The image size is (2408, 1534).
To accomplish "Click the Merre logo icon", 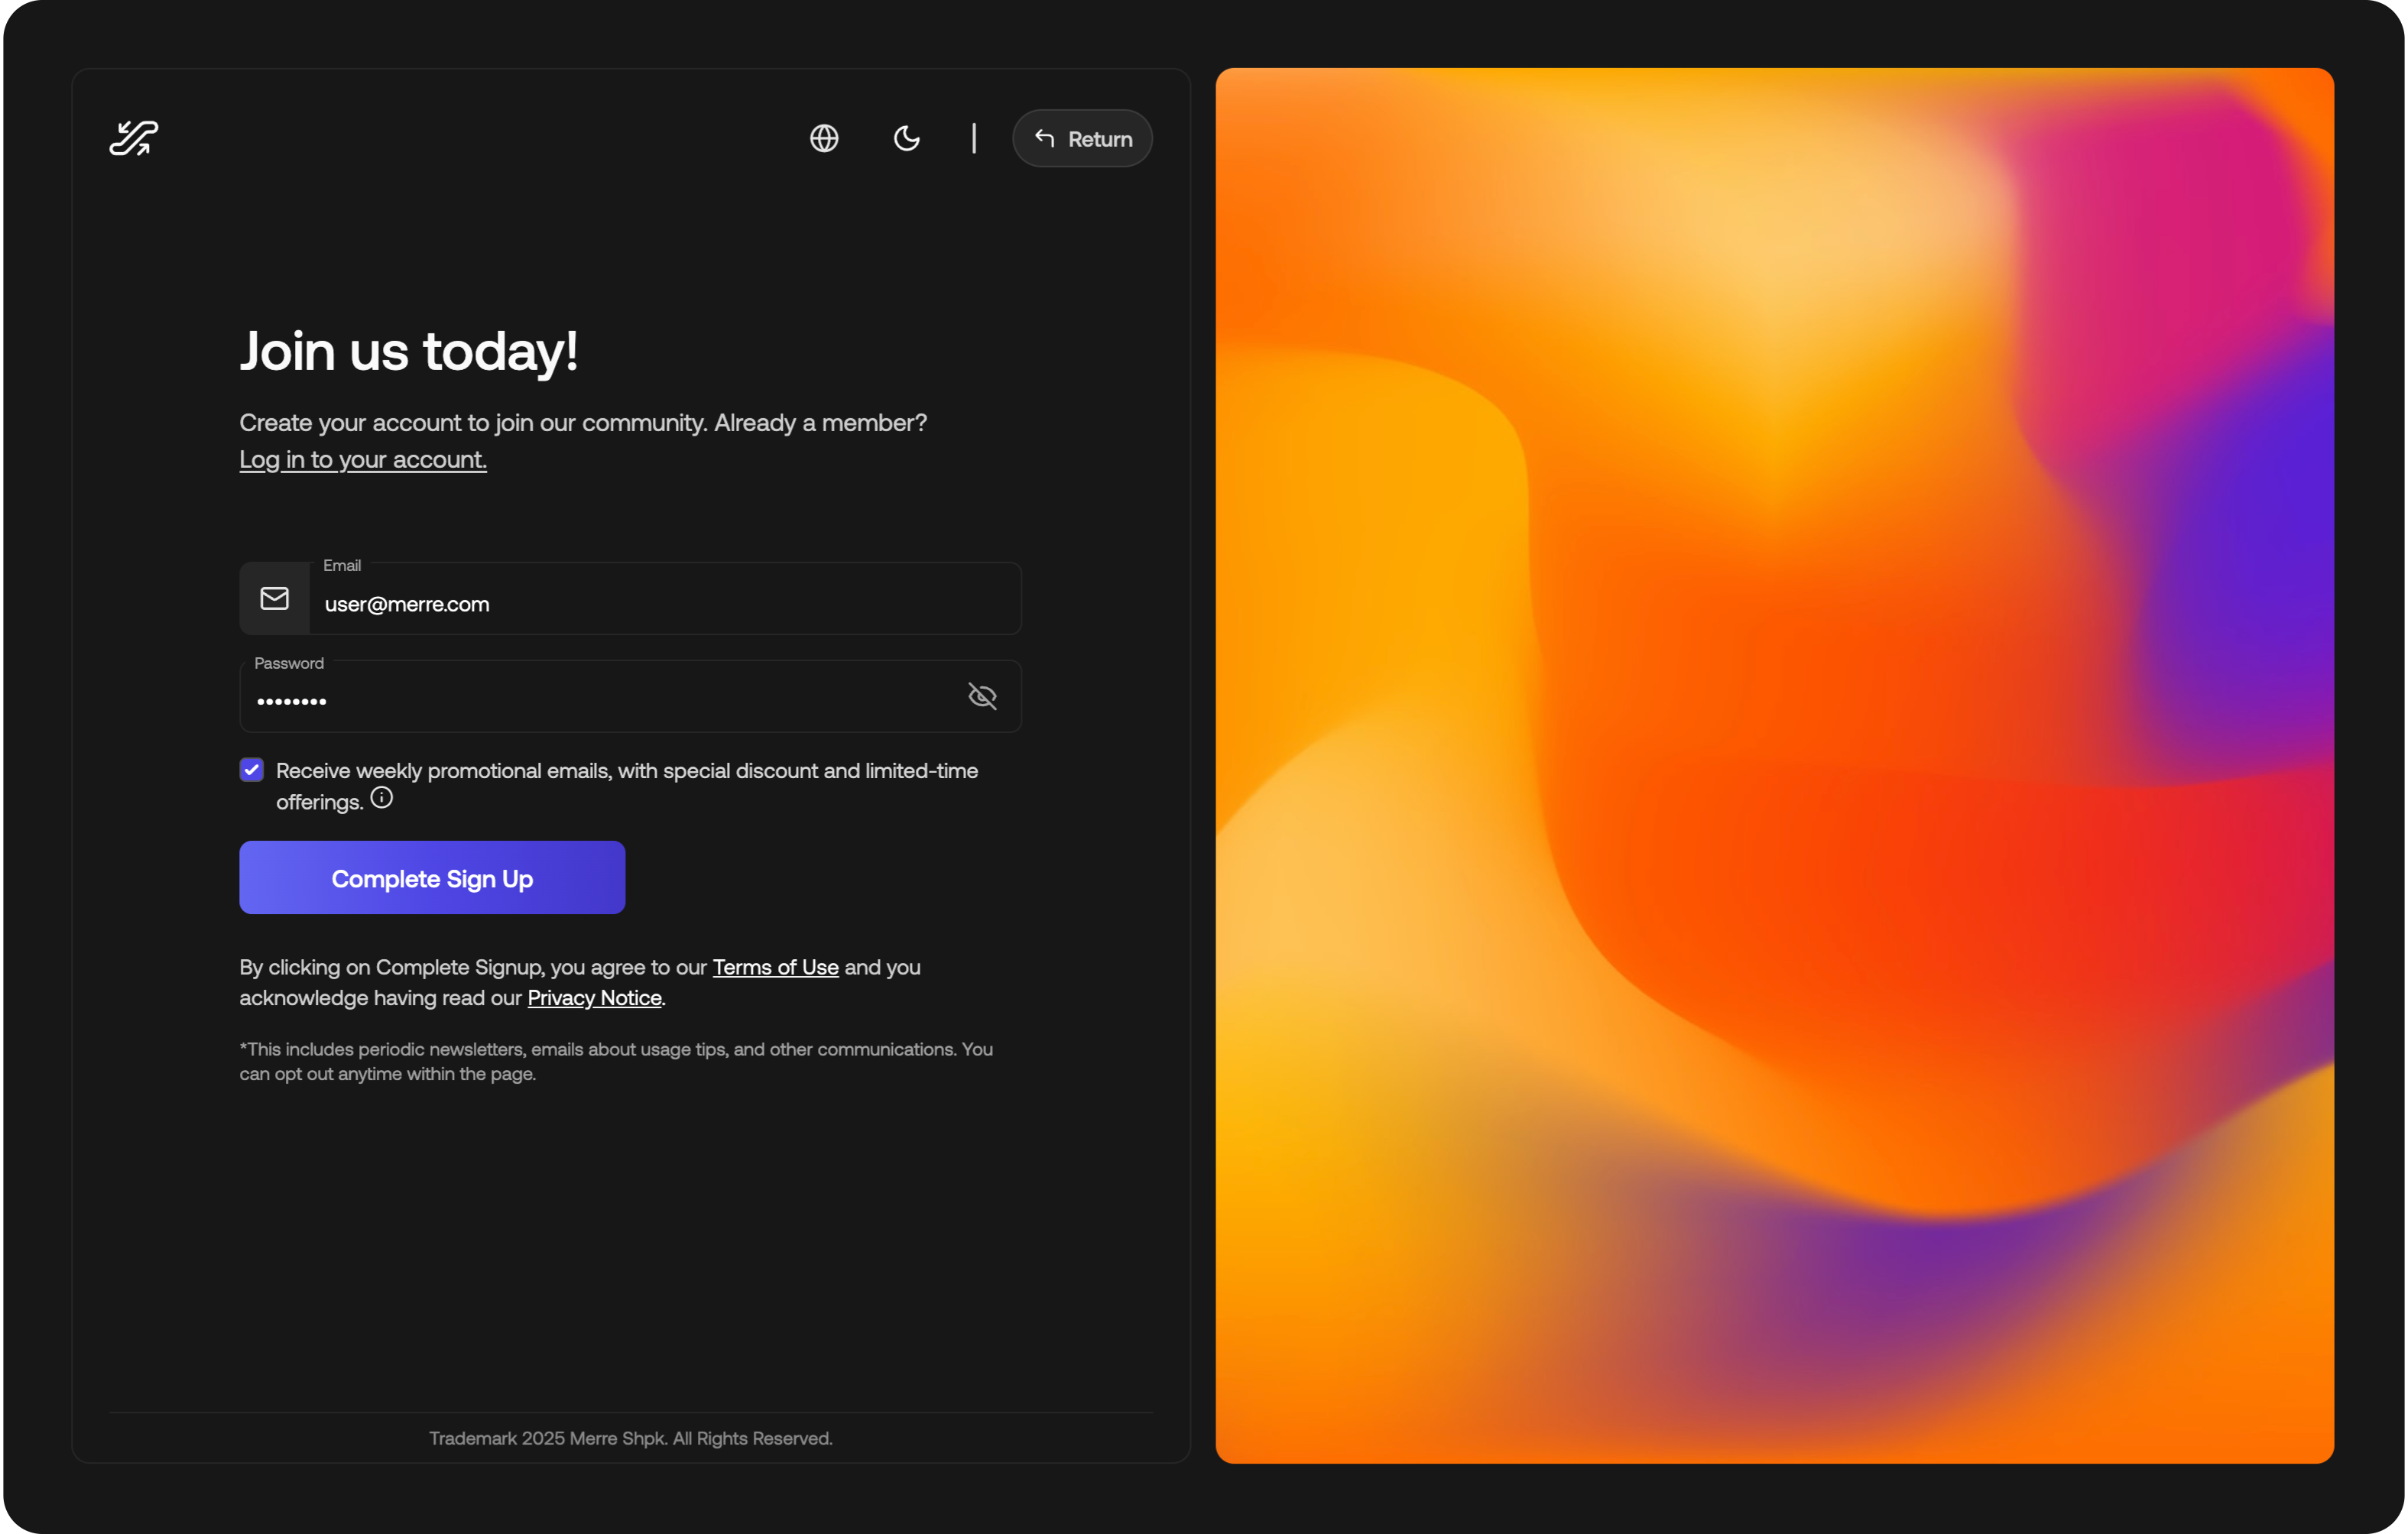I will point(134,138).
